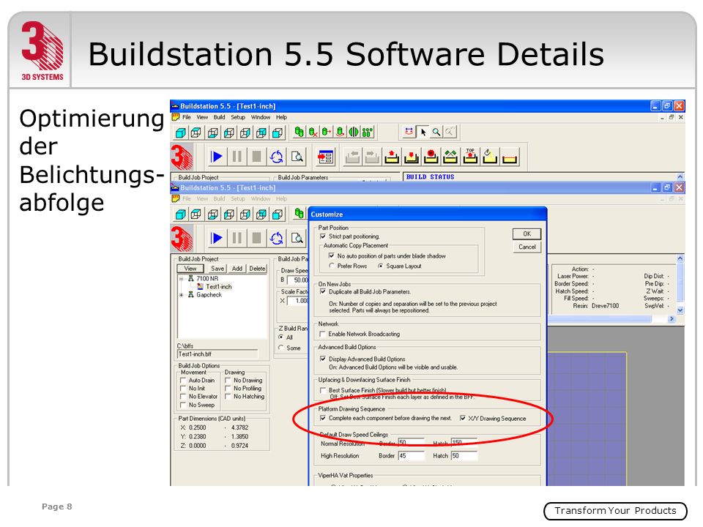Toggle Display Advanced Build Options
This screenshot has height=527, width=703.
(x=323, y=359)
